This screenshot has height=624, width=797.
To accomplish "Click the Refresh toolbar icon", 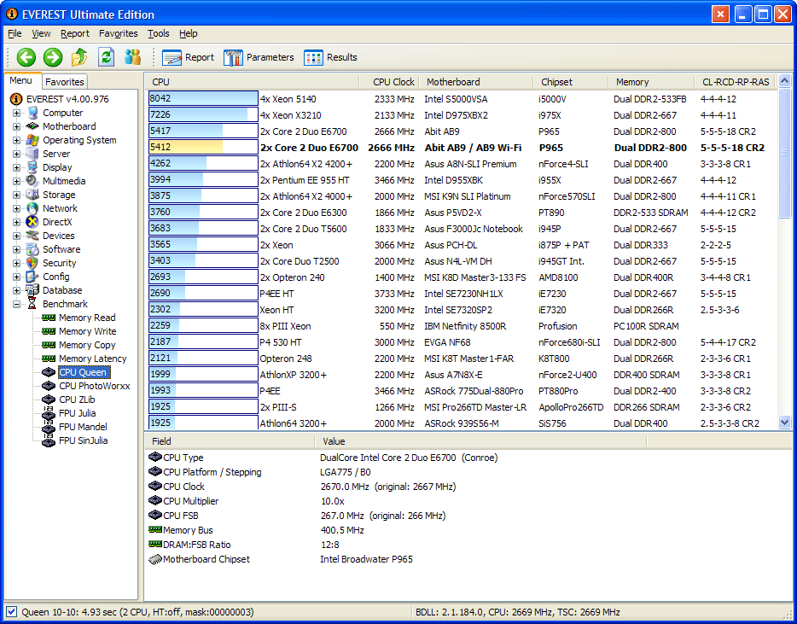I will point(106,57).
